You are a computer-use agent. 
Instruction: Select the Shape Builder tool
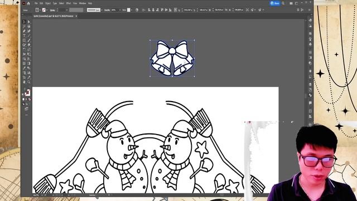[x=25, y=59]
